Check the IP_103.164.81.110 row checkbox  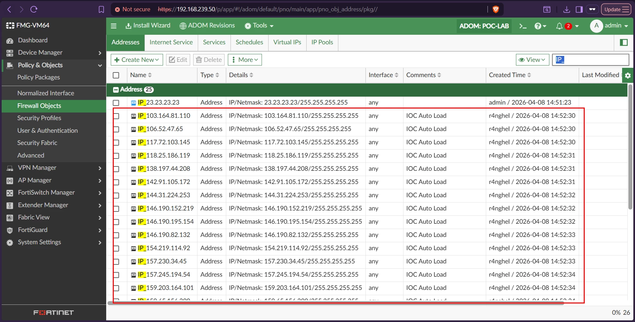click(116, 116)
